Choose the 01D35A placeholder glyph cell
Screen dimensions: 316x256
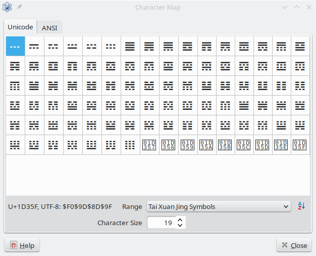pyautogui.click(x=206, y=145)
